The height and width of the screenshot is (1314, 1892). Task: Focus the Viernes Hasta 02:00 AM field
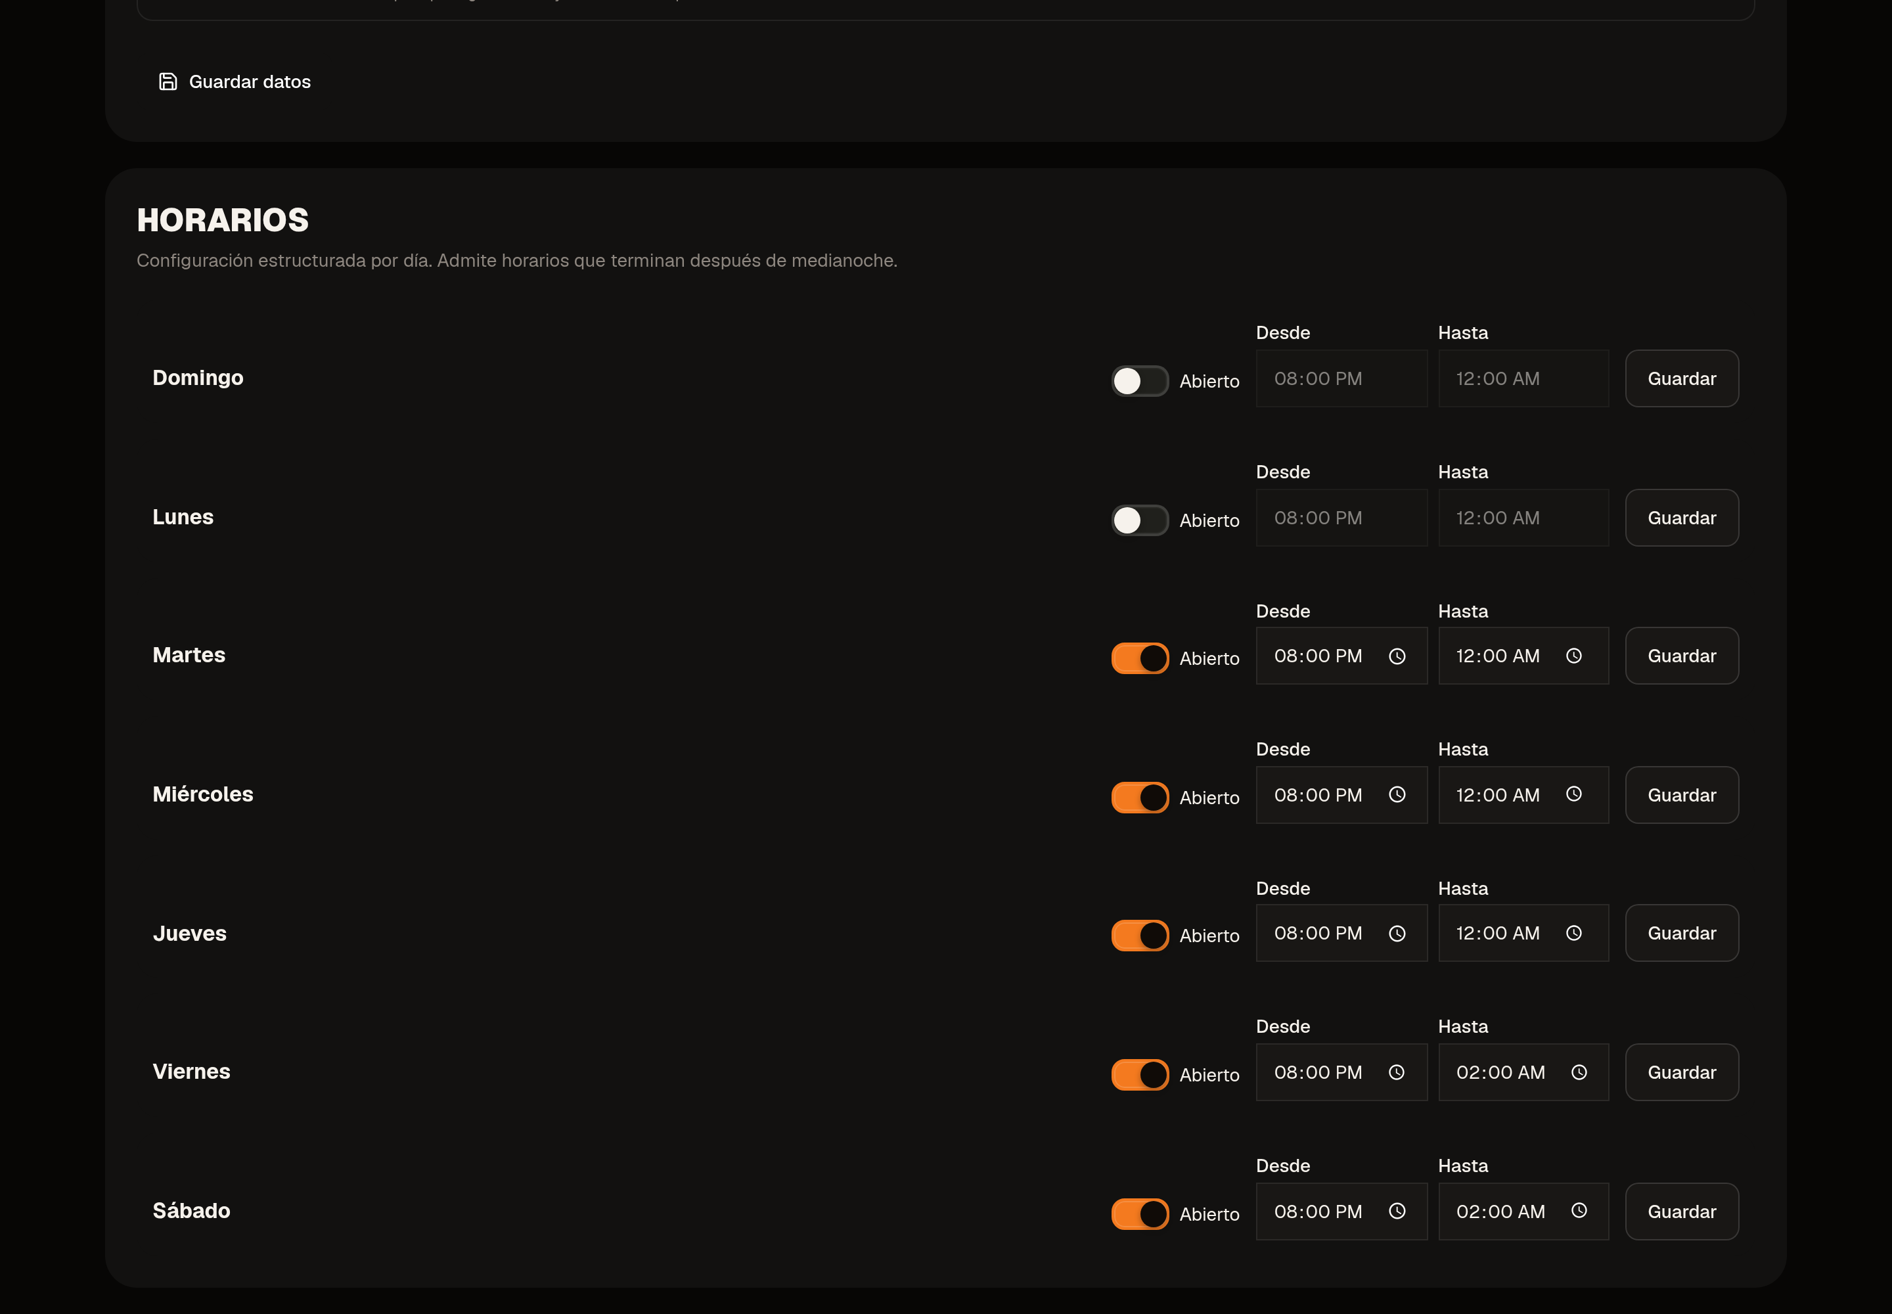(1524, 1073)
